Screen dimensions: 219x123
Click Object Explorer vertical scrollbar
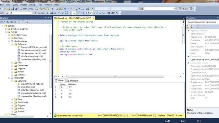point(50,61)
